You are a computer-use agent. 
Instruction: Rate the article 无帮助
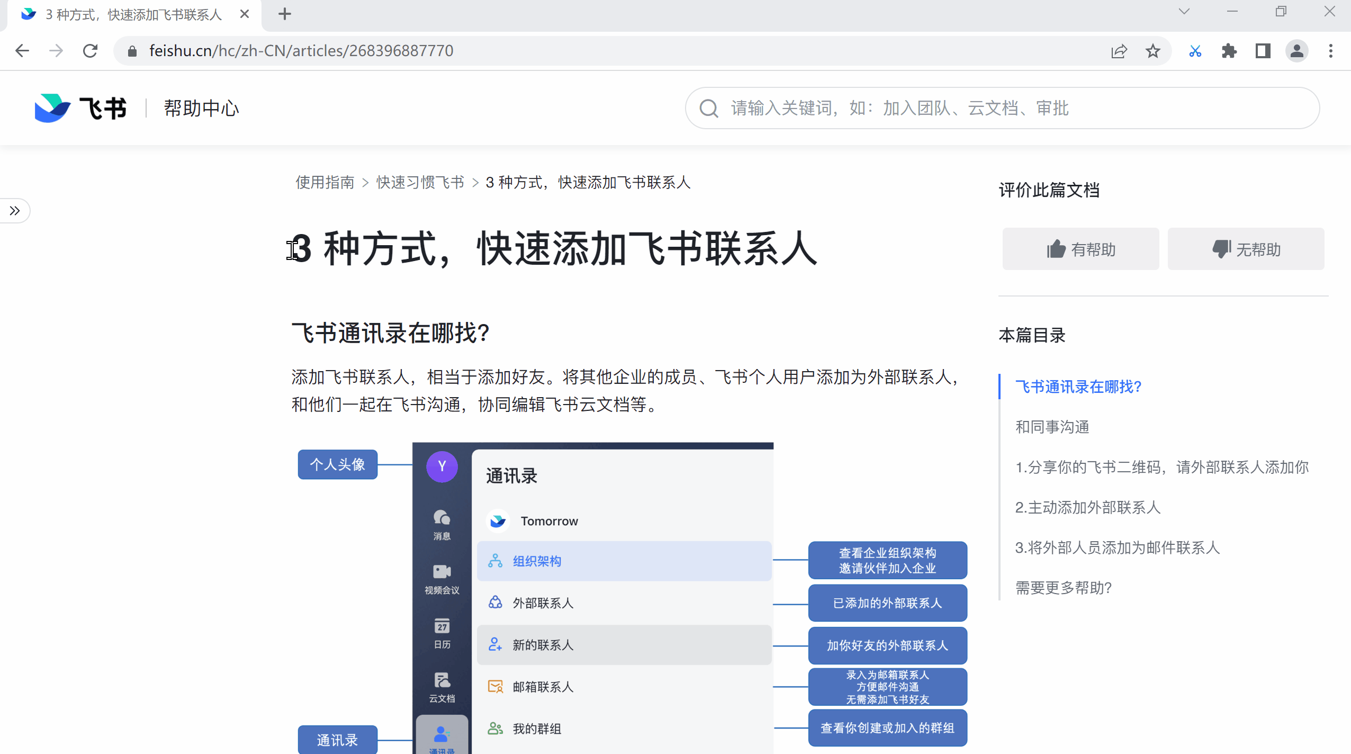1246,249
